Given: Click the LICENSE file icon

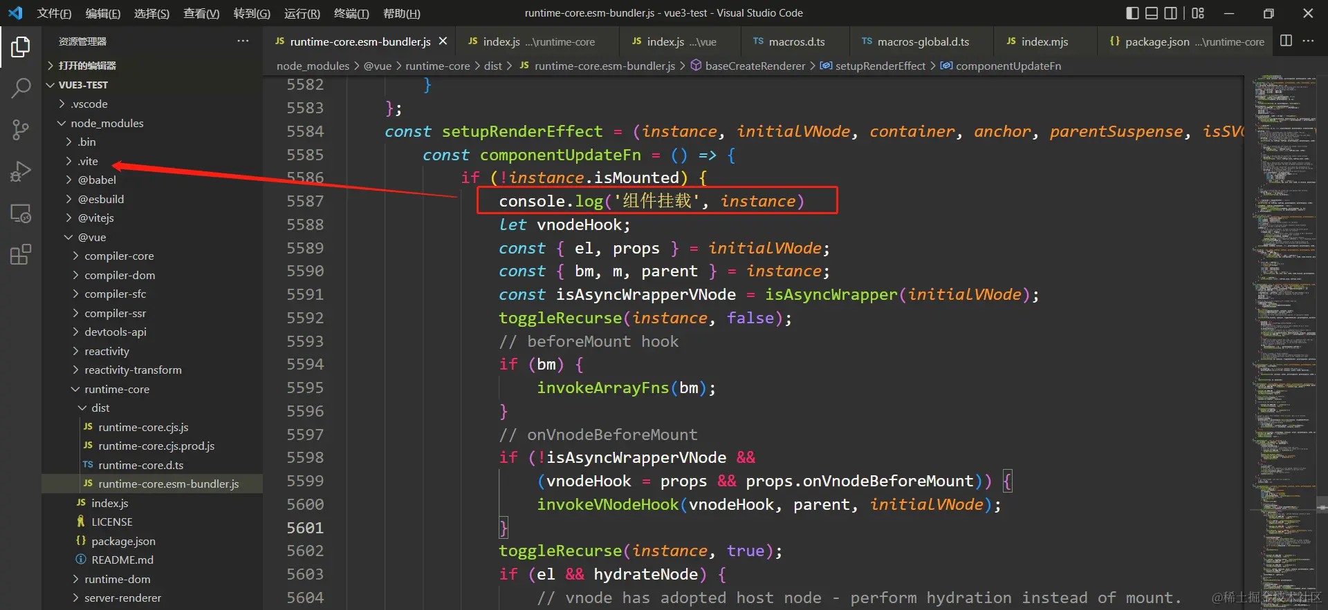Looking at the screenshot, I should tap(81, 522).
